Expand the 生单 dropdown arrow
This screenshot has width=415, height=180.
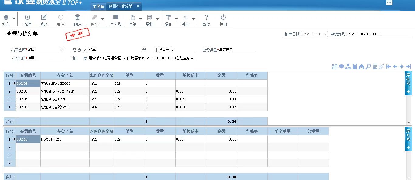141,19
